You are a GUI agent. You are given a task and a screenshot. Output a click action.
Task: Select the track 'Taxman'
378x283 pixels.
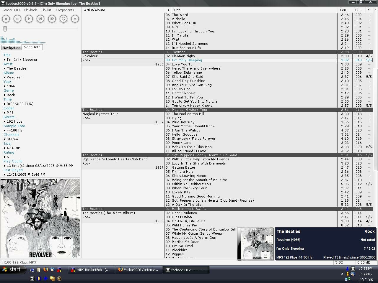179,52
